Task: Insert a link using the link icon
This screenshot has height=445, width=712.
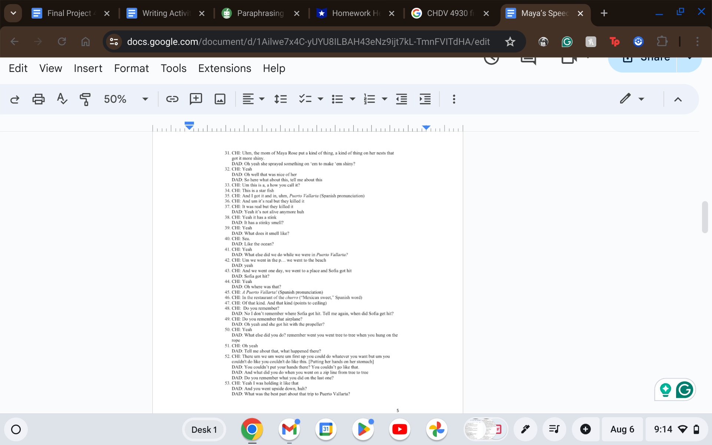Action: pyautogui.click(x=172, y=99)
